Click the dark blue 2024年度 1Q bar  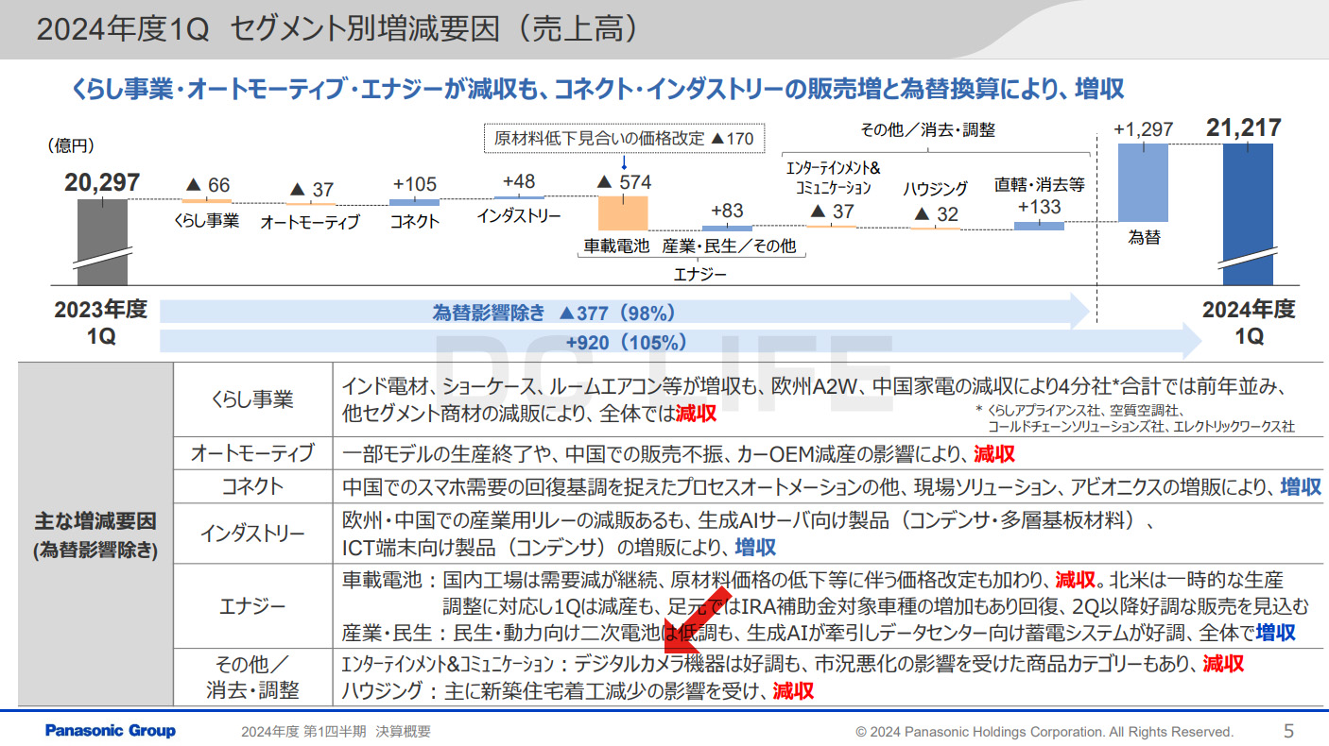coord(1247,214)
